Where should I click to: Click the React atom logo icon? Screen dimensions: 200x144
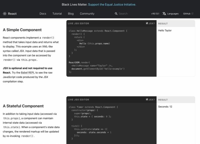[5, 14]
